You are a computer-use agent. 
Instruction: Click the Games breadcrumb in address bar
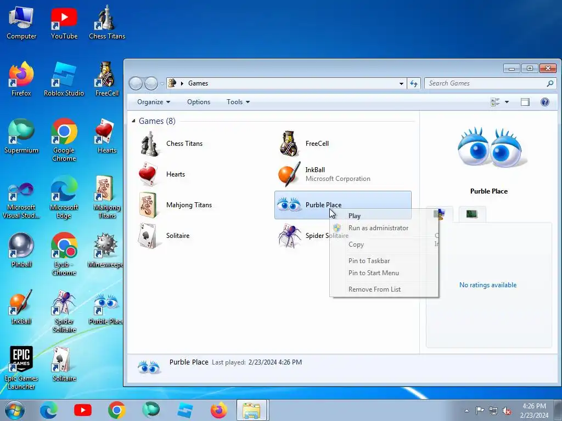(x=198, y=83)
